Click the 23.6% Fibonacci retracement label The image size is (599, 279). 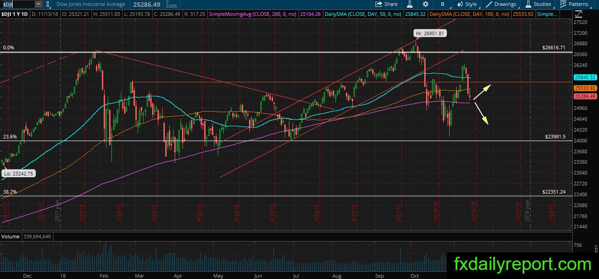pos(10,136)
